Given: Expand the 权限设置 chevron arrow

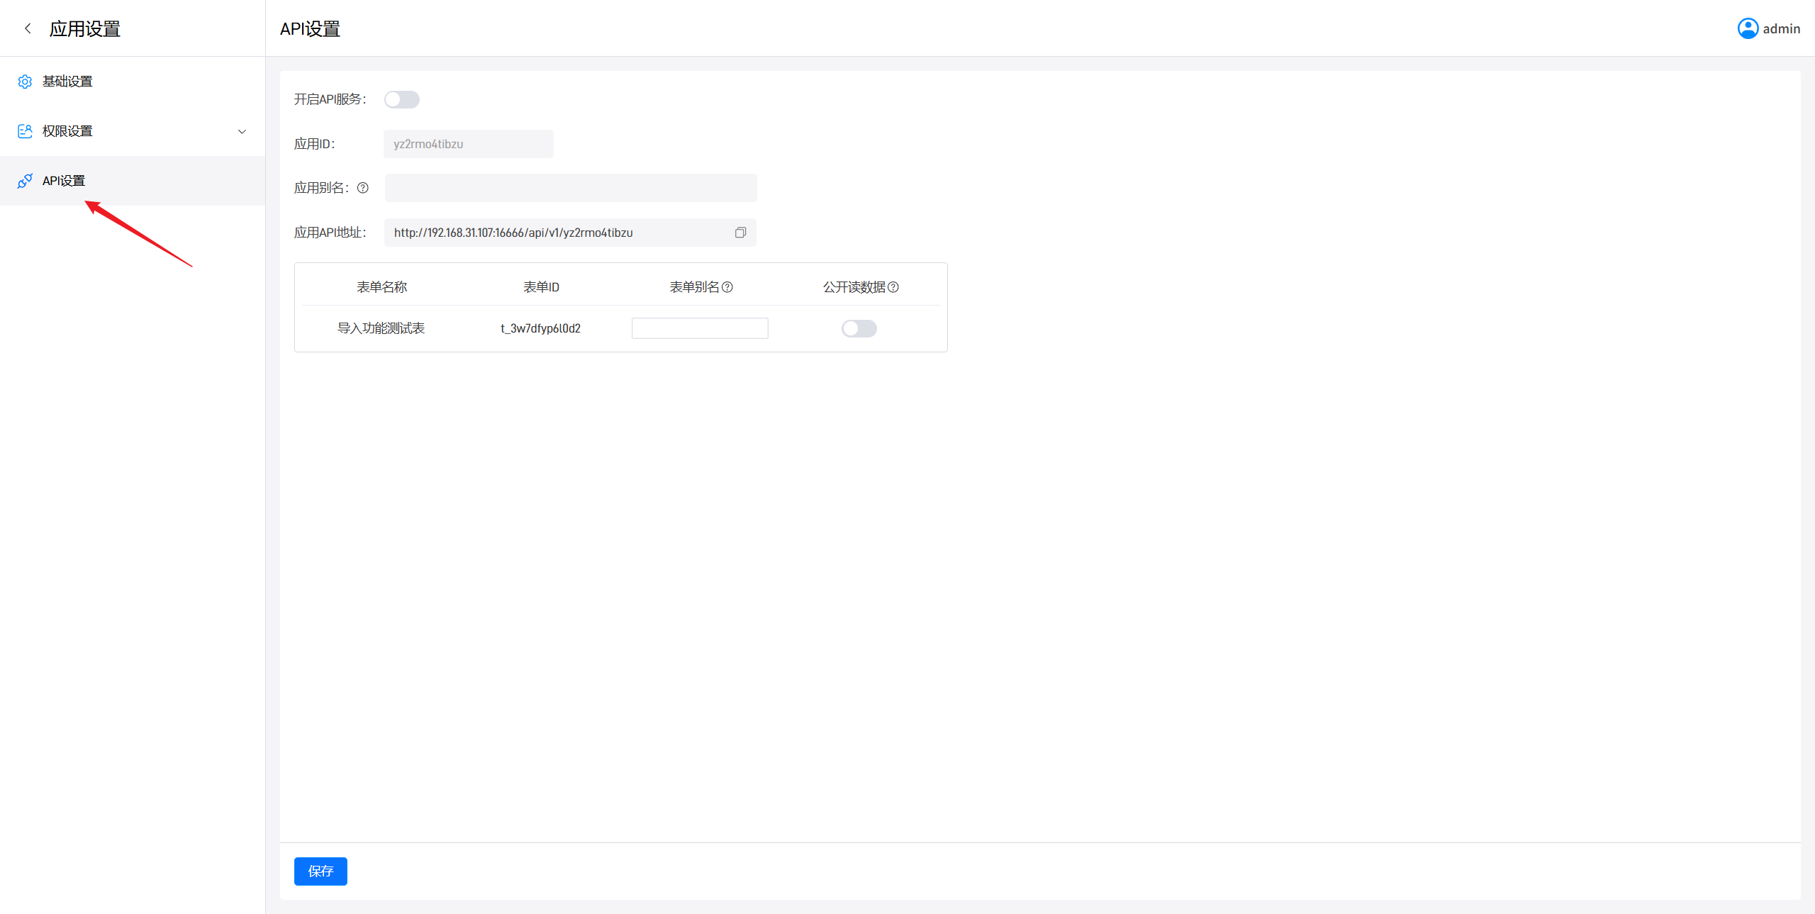Looking at the screenshot, I should tap(242, 131).
